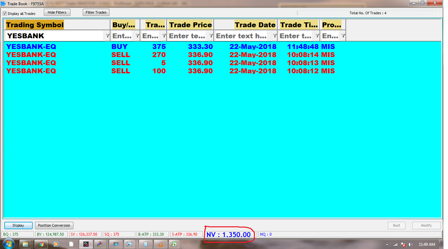This screenshot has height=249, width=448.
Task: Click the Trade Price filter text field
Action: coord(188,36)
